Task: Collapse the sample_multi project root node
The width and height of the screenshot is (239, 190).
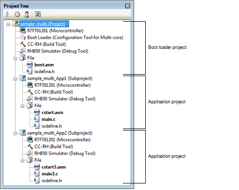Action: (8, 24)
